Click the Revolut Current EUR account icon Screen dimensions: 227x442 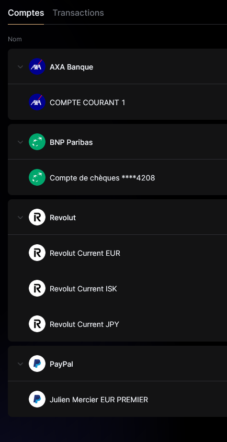[37, 253]
